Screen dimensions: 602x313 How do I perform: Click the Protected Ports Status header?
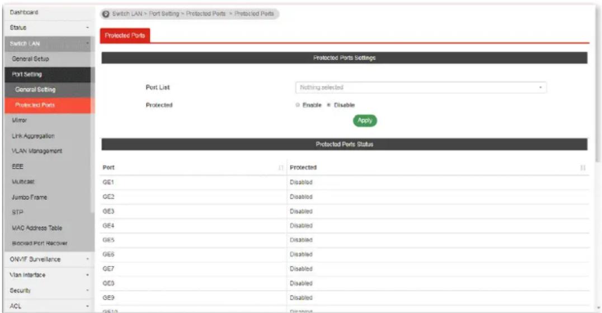[x=345, y=144]
